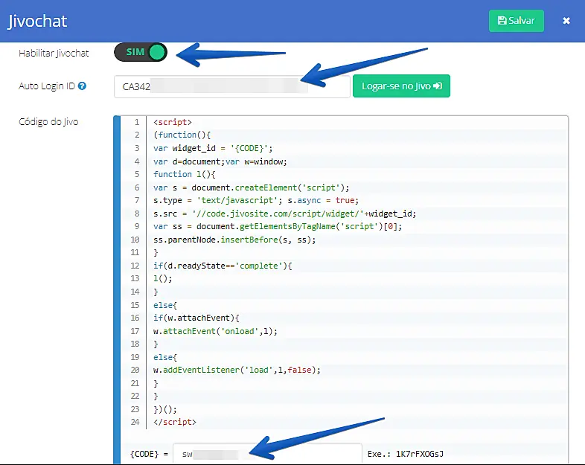
Task: Place cursor on the opening <script> line
Action: point(173,122)
